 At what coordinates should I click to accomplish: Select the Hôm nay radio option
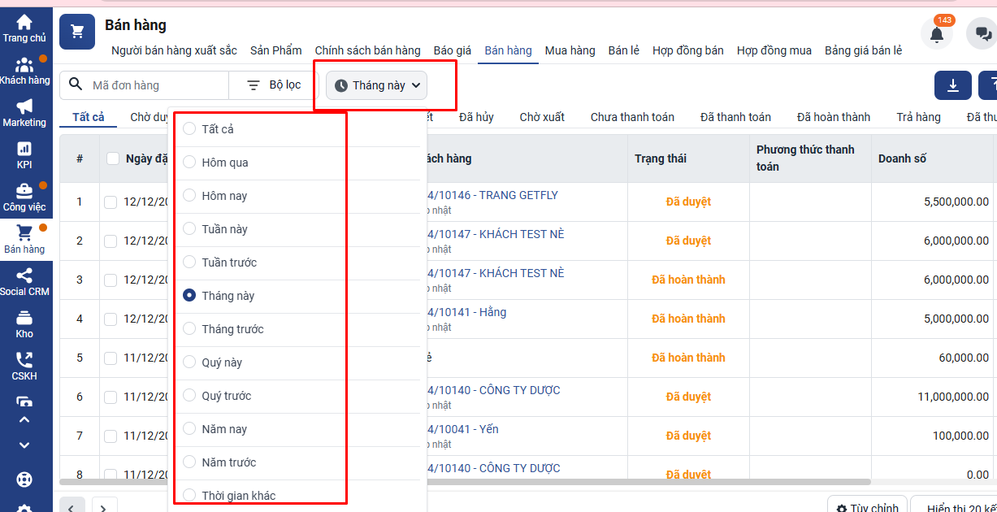(189, 196)
